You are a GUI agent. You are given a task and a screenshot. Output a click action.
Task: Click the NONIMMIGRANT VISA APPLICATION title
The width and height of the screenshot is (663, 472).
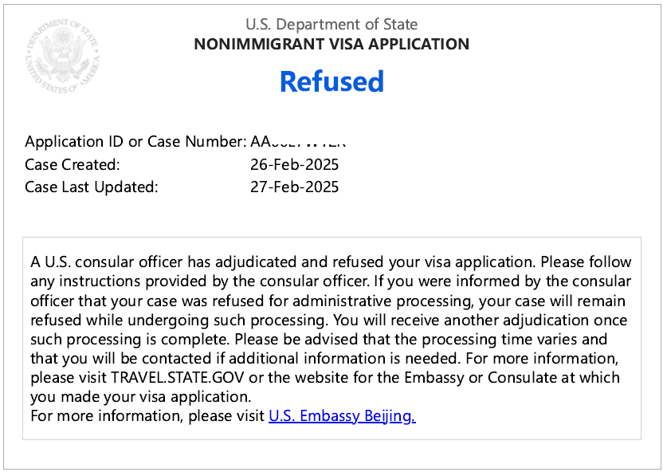point(331,44)
